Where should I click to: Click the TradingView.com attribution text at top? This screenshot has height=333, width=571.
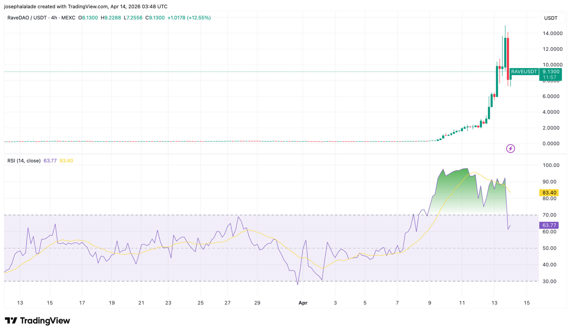tap(88, 6)
